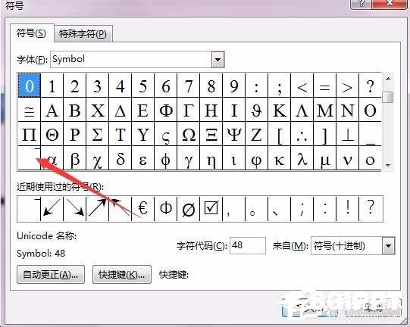The width and height of the screenshot is (410, 327).
Task: Click the 快捷键(K)... button
Action: [x=122, y=275]
